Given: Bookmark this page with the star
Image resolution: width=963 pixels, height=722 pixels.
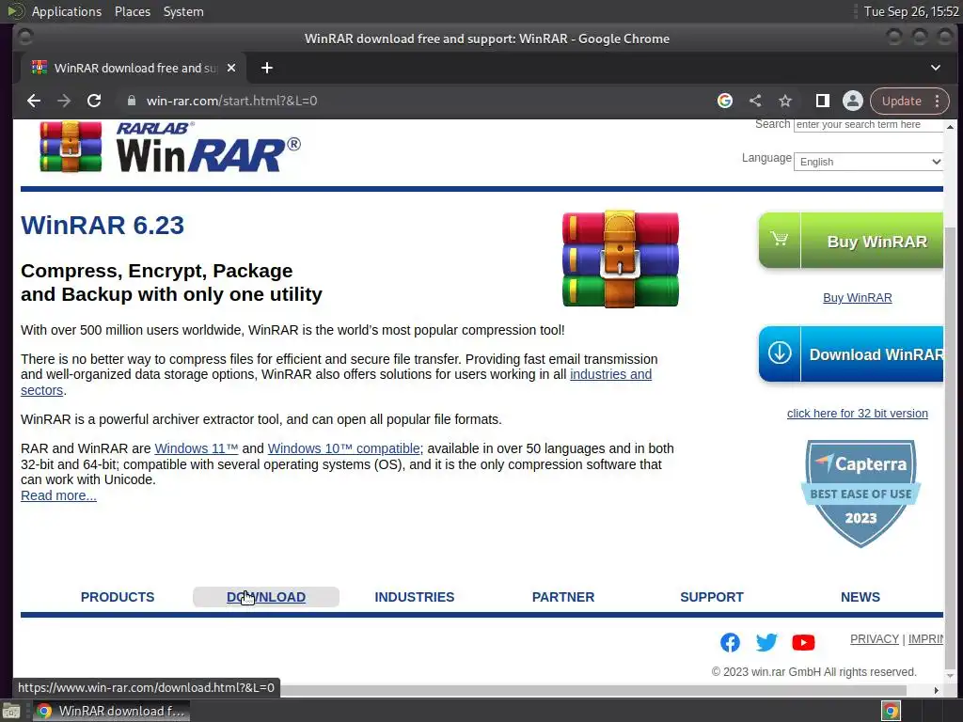Looking at the screenshot, I should (785, 101).
